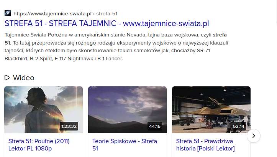
Task: Open Strefa 51 - Prawdziwa historia title link
Action: [205, 145]
